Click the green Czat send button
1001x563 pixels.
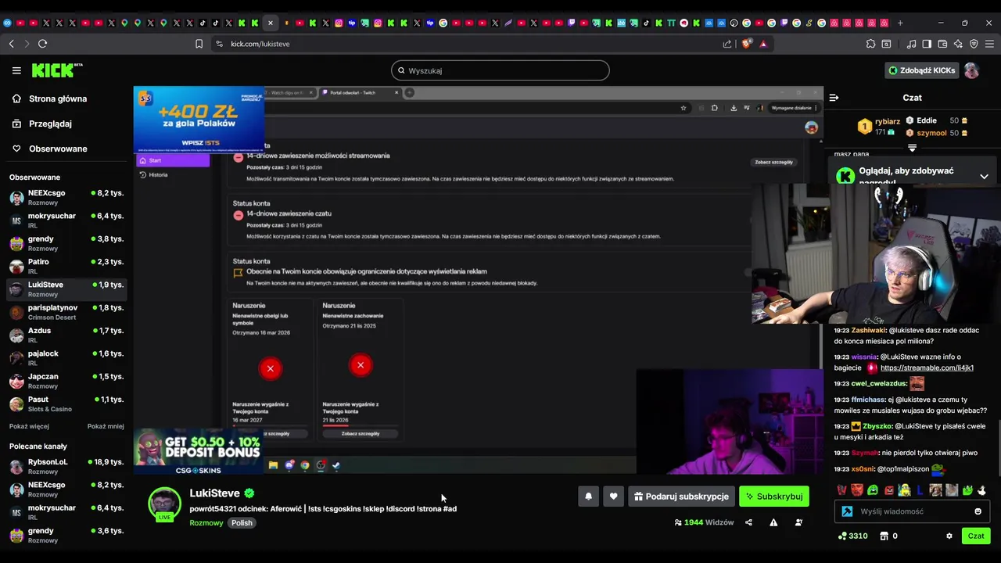point(976,536)
